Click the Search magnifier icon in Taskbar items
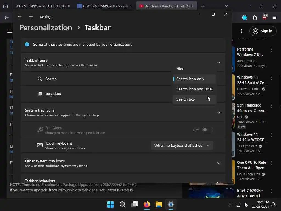 pyautogui.click(x=40, y=79)
